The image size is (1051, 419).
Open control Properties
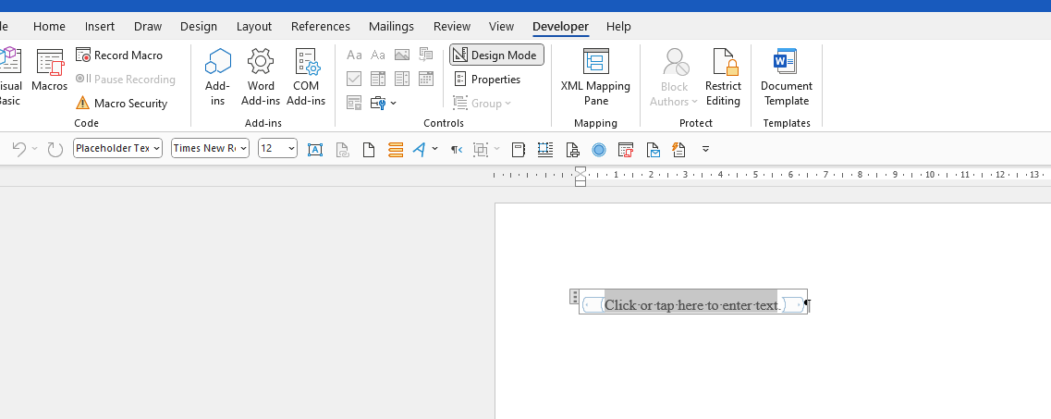[x=488, y=80]
